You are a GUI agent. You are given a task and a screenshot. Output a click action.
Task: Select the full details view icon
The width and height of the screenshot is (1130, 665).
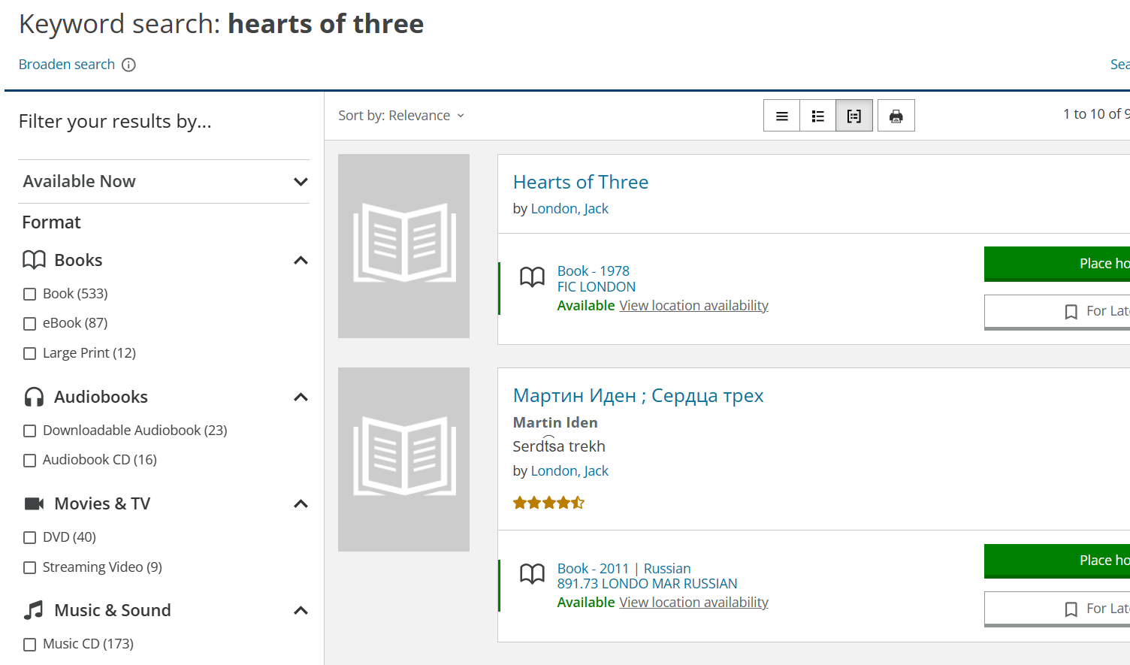[854, 116]
